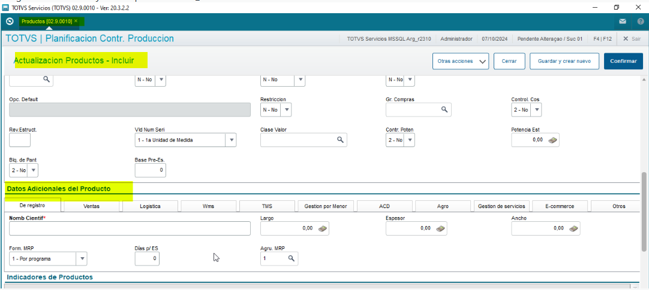Expand the Otras acciones dropdown
This screenshot has height=290, width=649.
point(461,61)
